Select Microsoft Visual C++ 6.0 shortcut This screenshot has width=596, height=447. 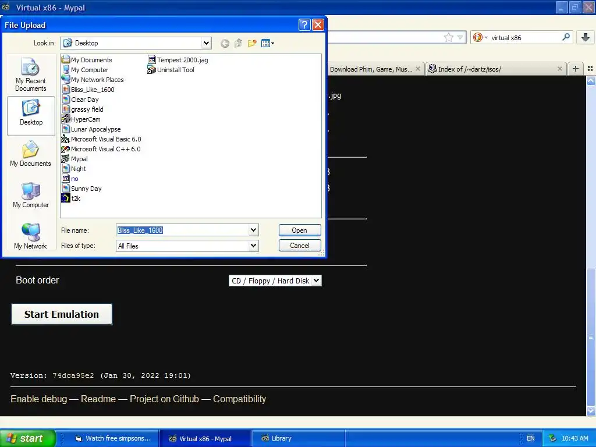[101, 148]
